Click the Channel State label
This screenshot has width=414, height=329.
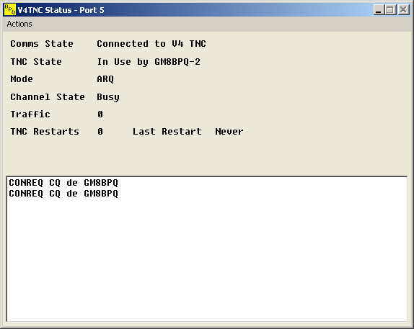coord(48,96)
